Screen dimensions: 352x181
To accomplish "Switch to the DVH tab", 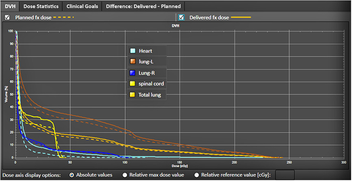I will [x=10, y=6].
